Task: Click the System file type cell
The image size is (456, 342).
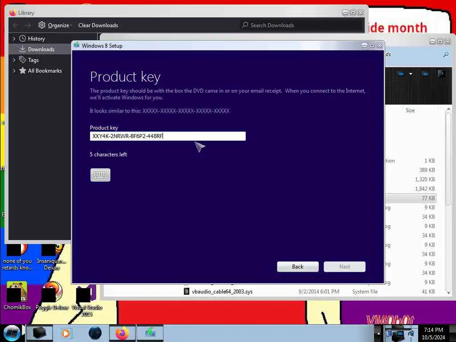Action: point(365,292)
